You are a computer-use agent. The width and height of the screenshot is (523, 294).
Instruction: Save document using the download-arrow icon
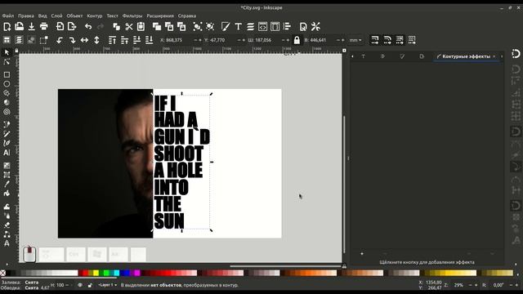[x=31, y=27]
